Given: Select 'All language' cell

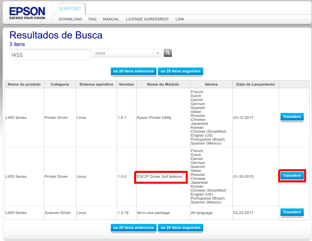Looking at the screenshot, I should tap(202, 213).
